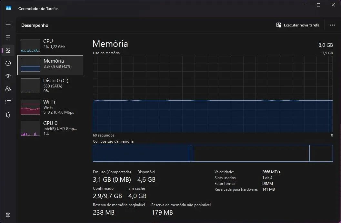
Task: Open the App history panel icon
Action: (x=8, y=63)
